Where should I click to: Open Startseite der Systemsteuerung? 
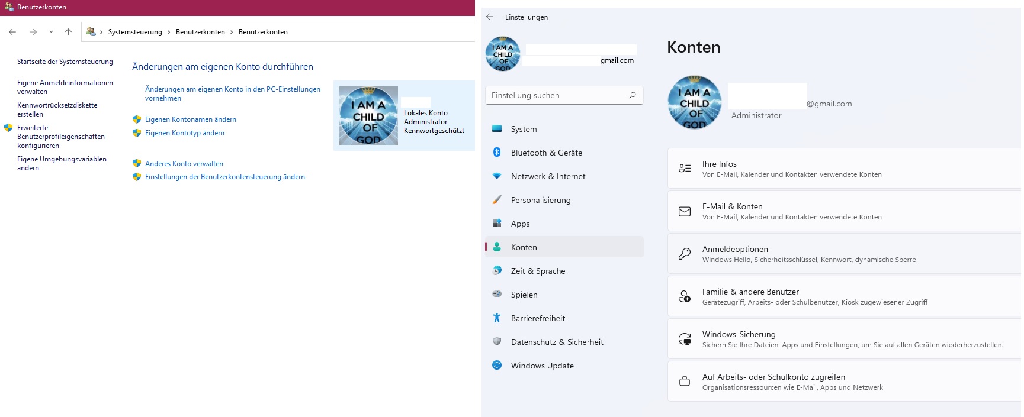(65, 62)
